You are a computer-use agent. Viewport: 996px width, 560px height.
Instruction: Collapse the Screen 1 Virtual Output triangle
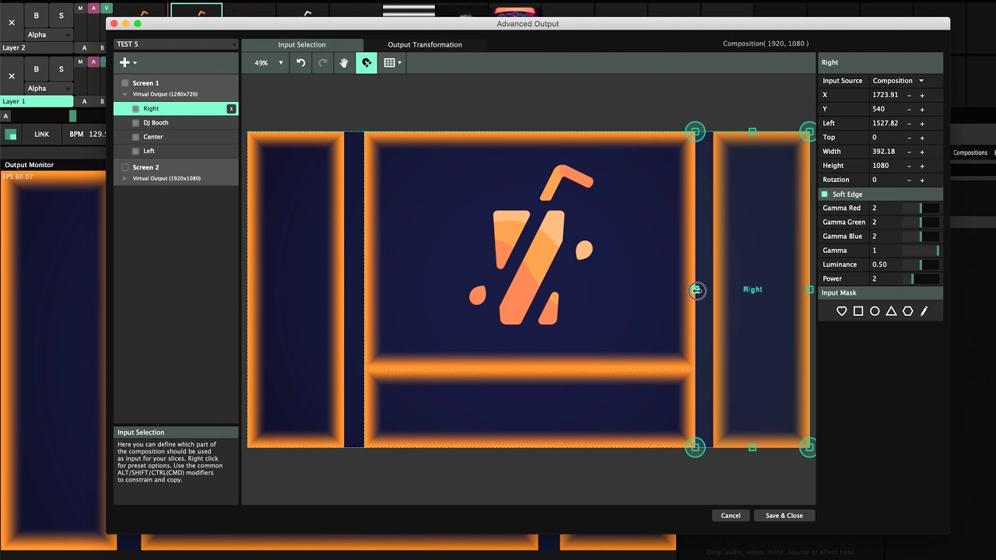[125, 94]
